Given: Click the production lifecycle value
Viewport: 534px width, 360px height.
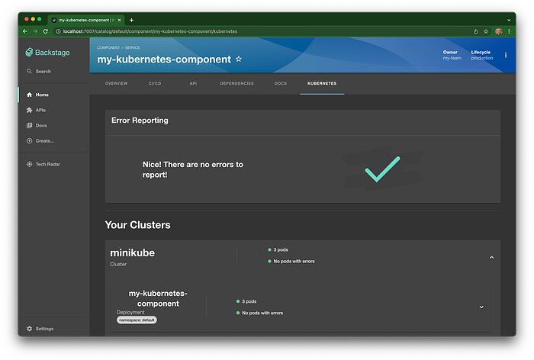Looking at the screenshot, I should click(482, 58).
